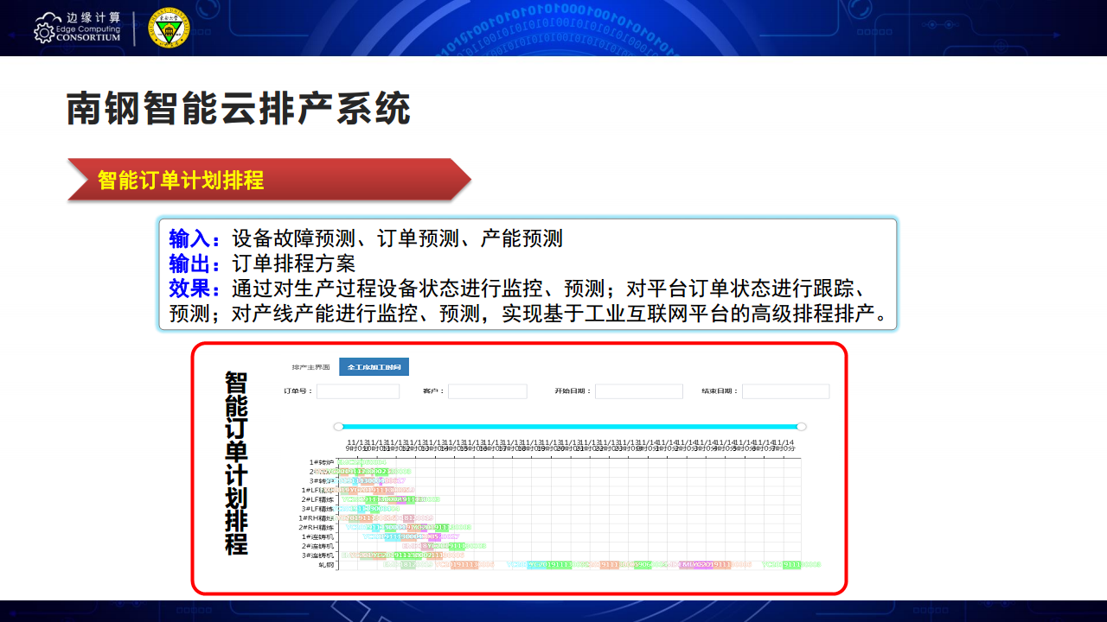Click into the 客户 input field
1107x622 pixels.
tap(488, 391)
